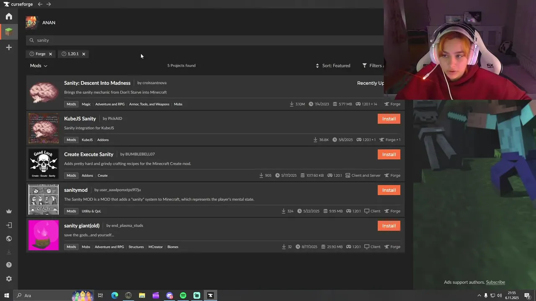Open sanity giant(old) project title
Screen dimensions: 536x301
pos(82,226)
